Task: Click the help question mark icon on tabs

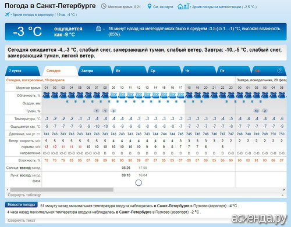Action: (x=279, y=71)
